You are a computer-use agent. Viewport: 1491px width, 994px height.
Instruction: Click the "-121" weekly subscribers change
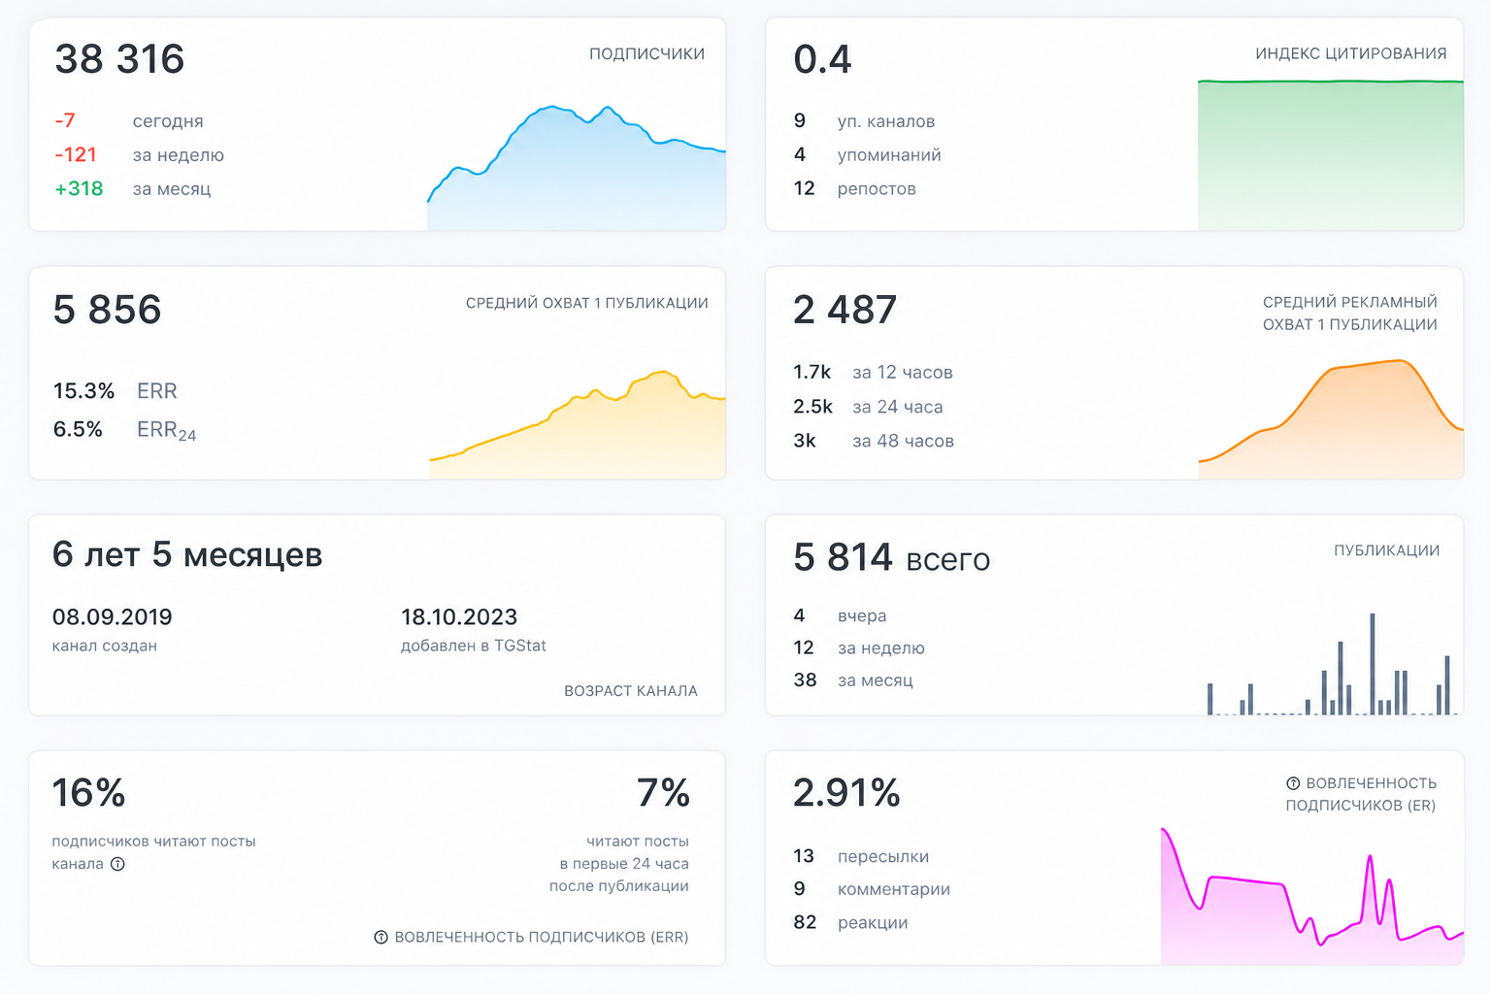[76, 154]
